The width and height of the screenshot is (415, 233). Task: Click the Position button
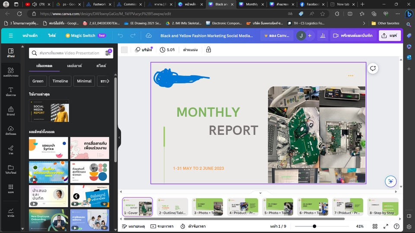point(190,50)
